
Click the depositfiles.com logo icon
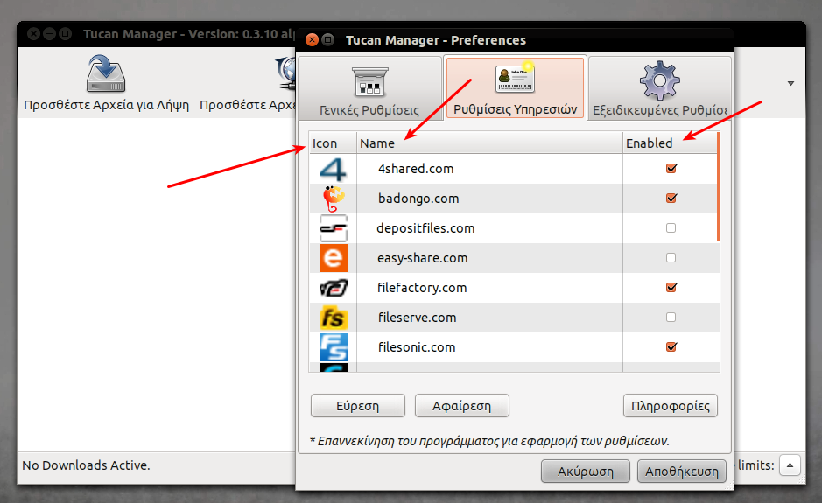(x=333, y=228)
